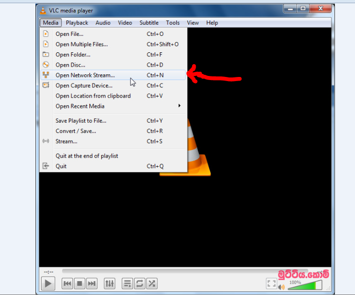Image resolution: width=355 pixels, height=295 pixels.
Task: Select Open Multiple Files... entry
Action: pyautogui.click(x=113, y=44)
